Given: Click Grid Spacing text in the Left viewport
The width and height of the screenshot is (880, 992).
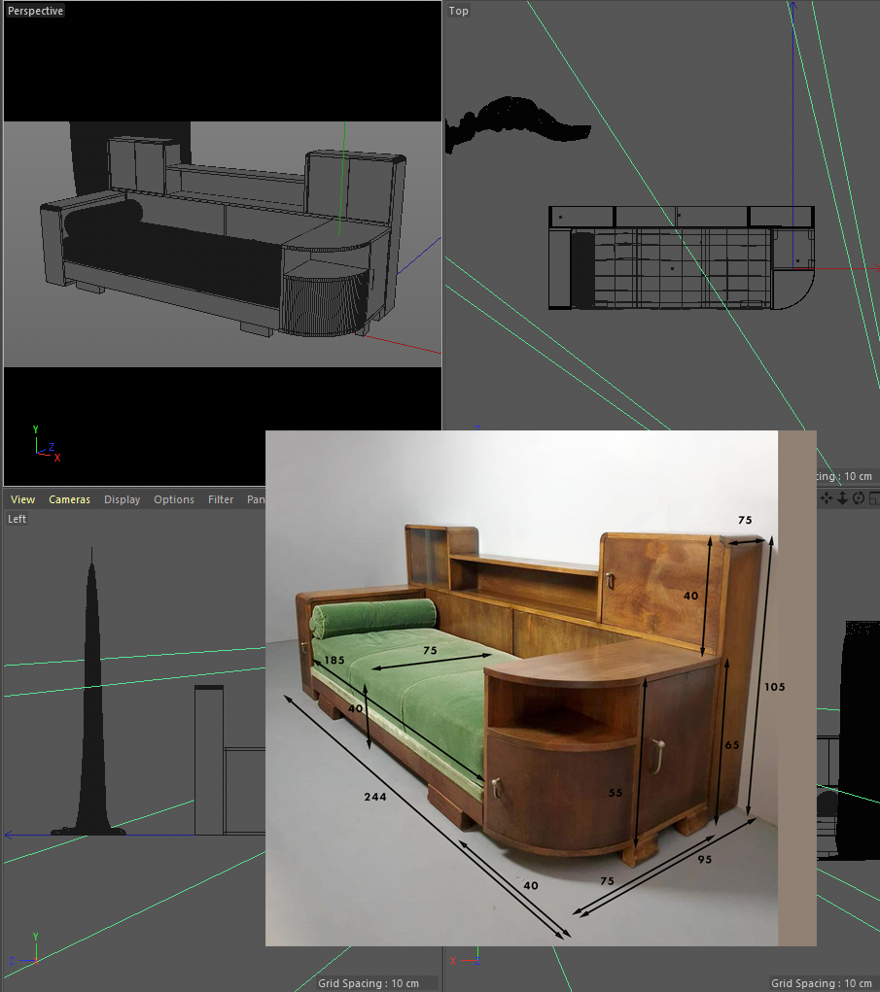Looking at the screenshot, I should [369, 983].
